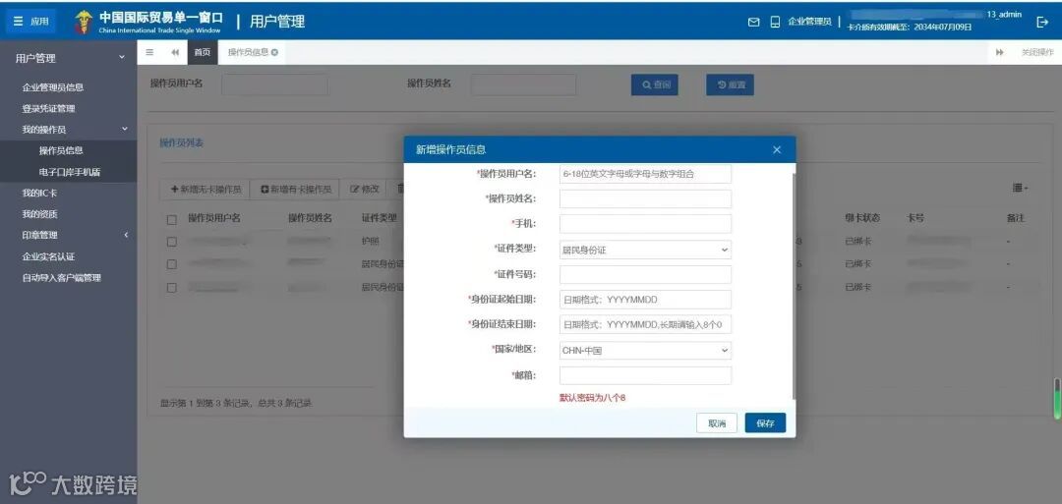Click the 操作员用户名 search field
This screenshot has width=1062, height=504.
[274, 84]
